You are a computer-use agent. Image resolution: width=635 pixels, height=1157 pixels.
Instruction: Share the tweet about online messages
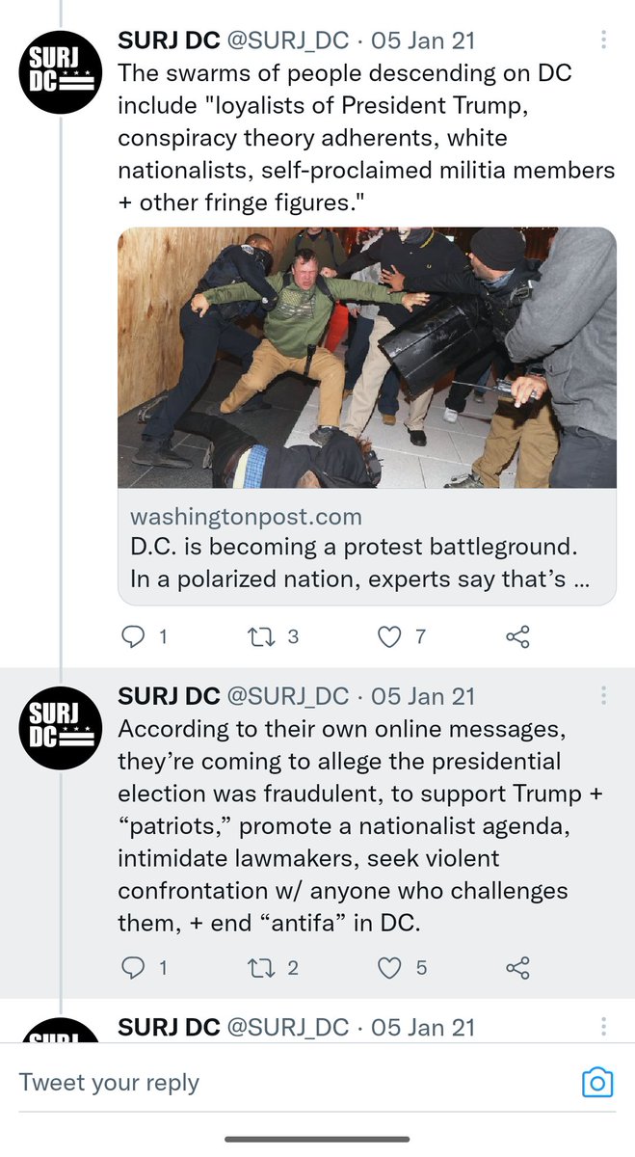517,967
